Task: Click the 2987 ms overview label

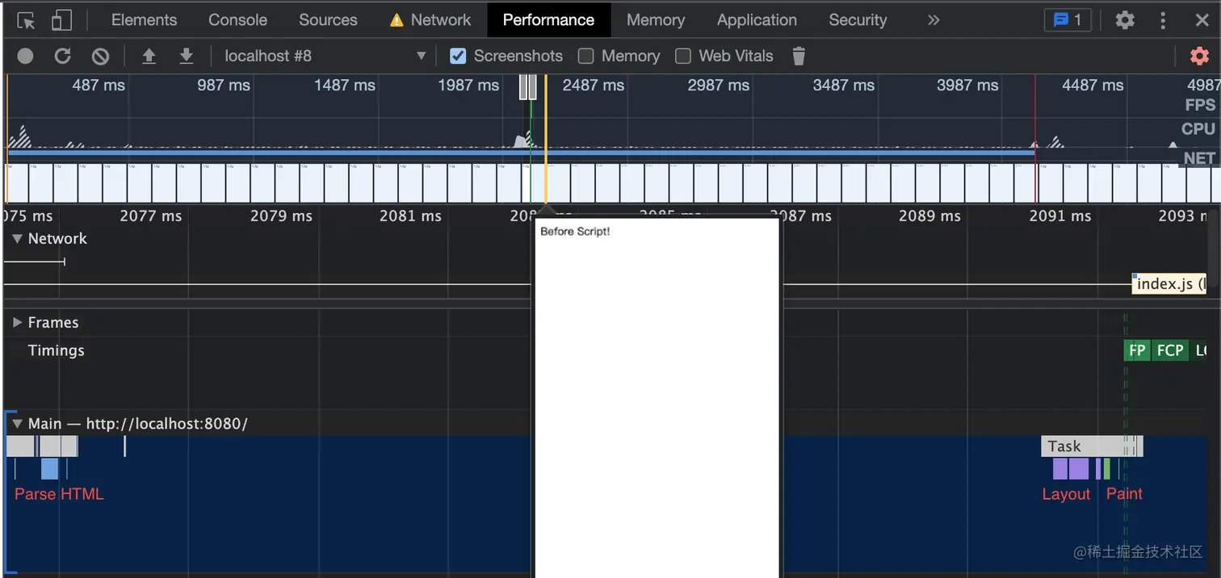Action: click(718, 85)
